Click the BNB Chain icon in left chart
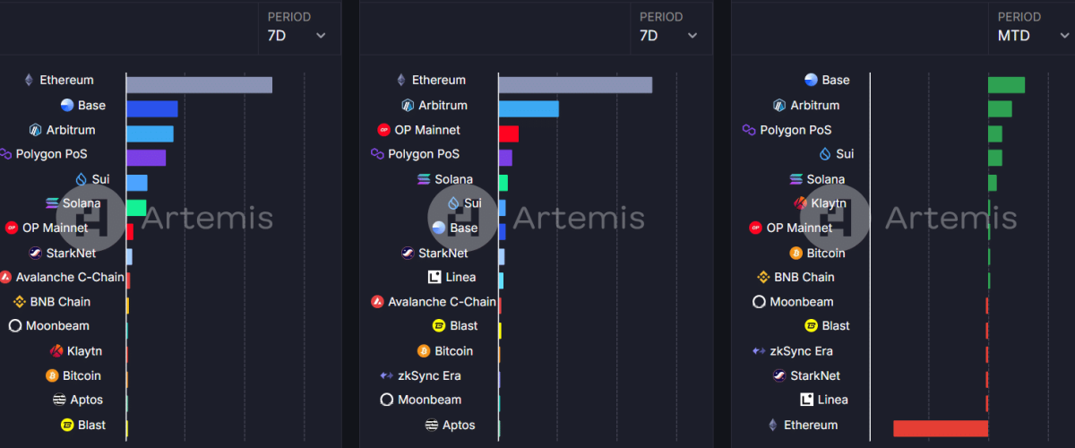This screenshot has width=1075, height=448. click(19, 302)
